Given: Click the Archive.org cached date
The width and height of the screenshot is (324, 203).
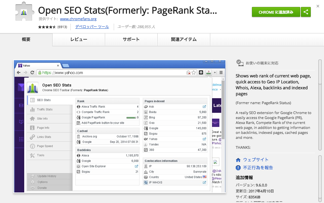Looking at the screenshot, I should (x=128, y=137).
